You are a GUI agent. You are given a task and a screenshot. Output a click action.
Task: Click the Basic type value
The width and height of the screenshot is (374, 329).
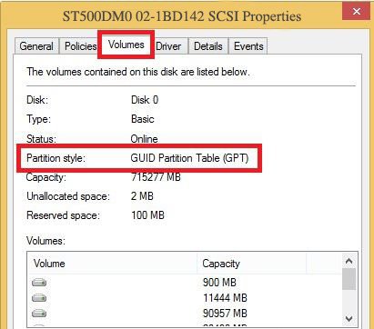pos(143,119)
